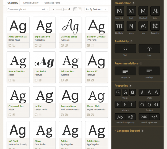167x149 pixels.
Task: Switch to list view layout
Action: pyautogui.click(x=79, y=9)
